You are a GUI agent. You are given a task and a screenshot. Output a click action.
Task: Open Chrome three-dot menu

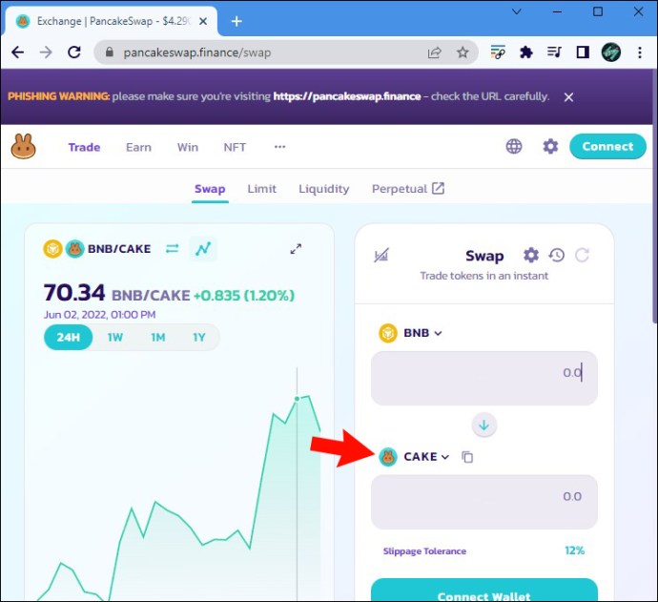coord(640,52)
